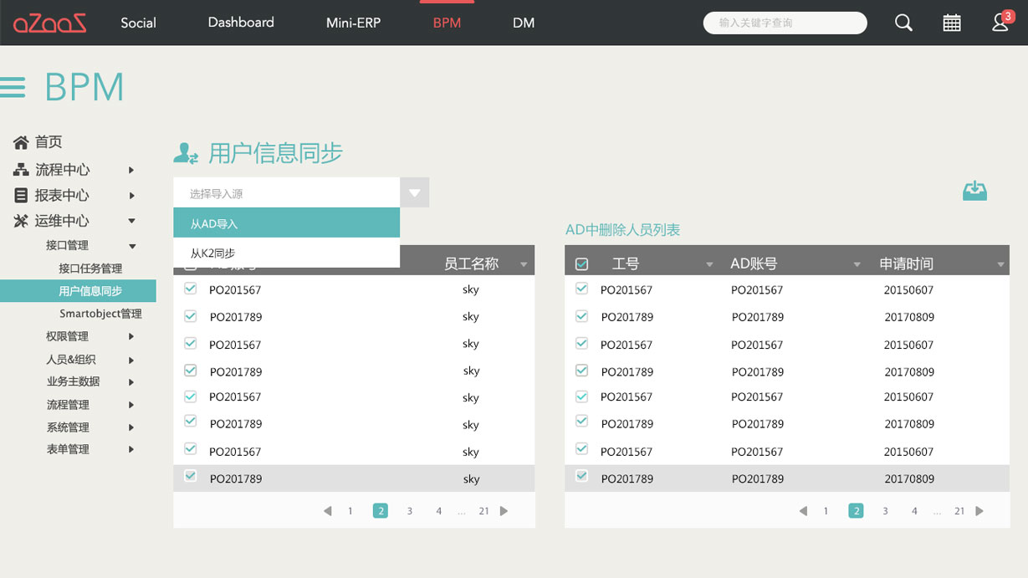Uncheck highlighted last row in right table
The width and height of the screenshot is (1028, 578).
[x=581, y=476]
